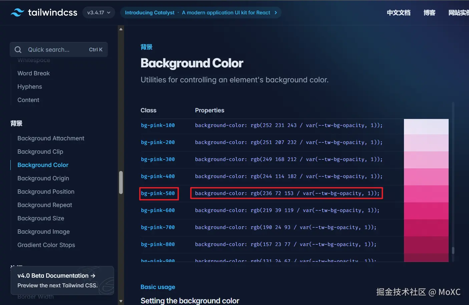Click the rgb(190 24 93) property text
Viewport: 469px width, 305px height.
click(x=286, y=227)
